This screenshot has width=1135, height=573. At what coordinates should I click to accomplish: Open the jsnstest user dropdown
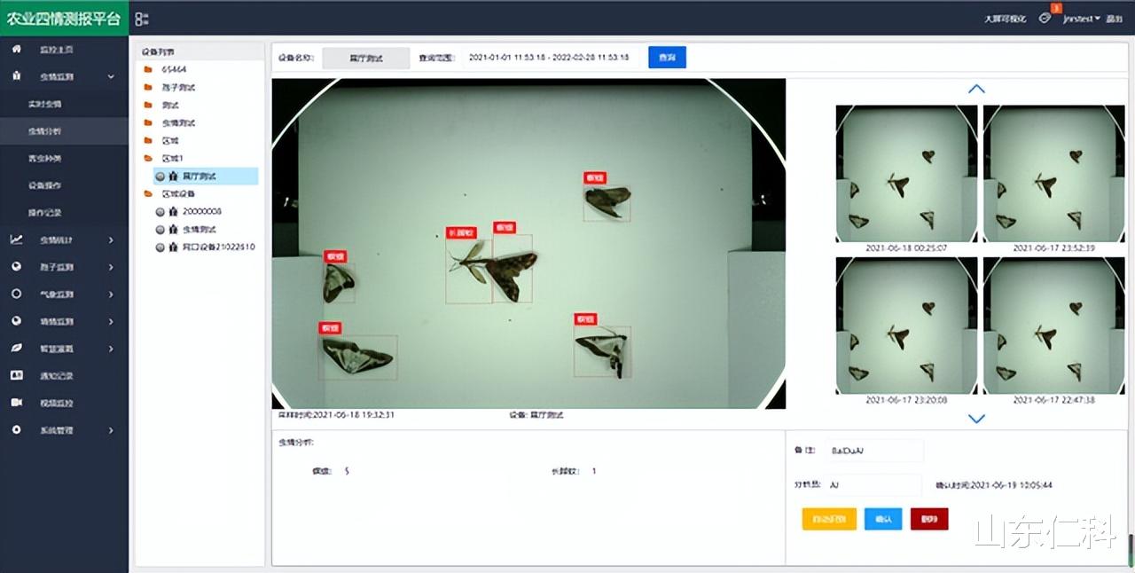click(x=1082, y=19)
